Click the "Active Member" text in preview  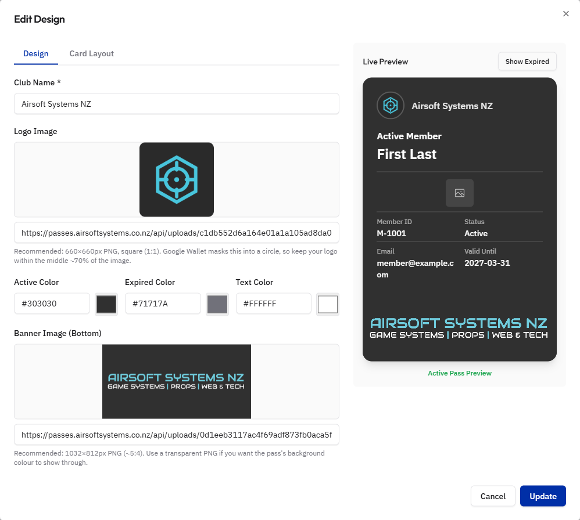tap(409, 136)
